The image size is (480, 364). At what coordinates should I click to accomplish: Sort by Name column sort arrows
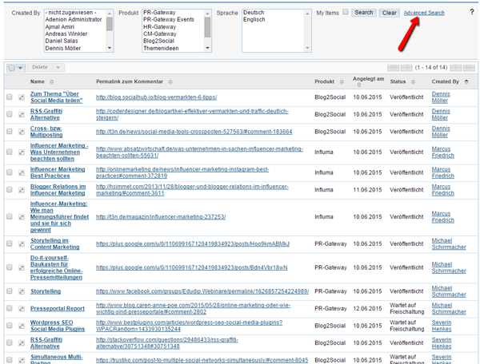[52, 82]
